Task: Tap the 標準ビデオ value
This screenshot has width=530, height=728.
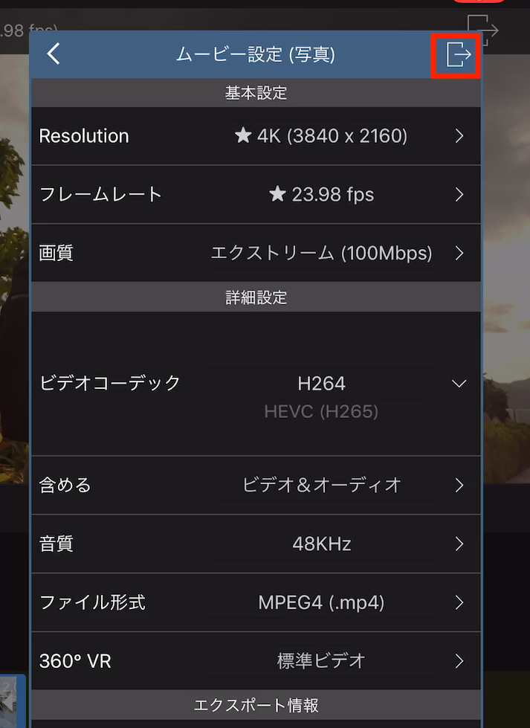Action: (321, 661)
